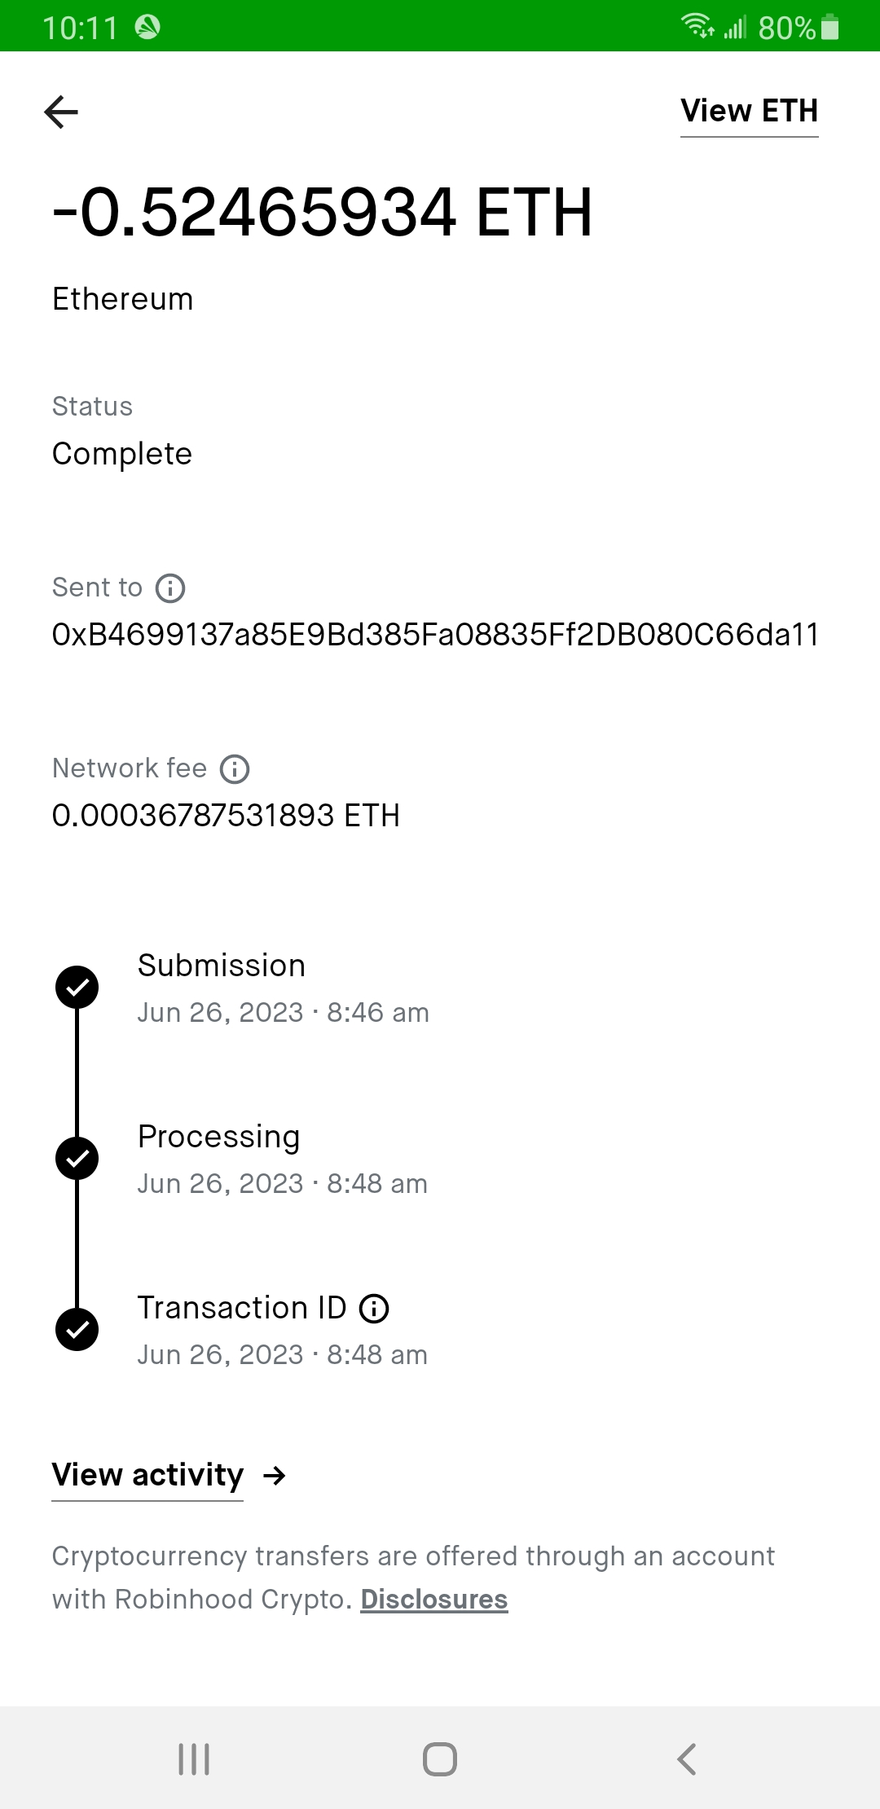Tap Android recent apps button
The width and height of the screenshot is (880, 1809).
(x=194, y=1758)
